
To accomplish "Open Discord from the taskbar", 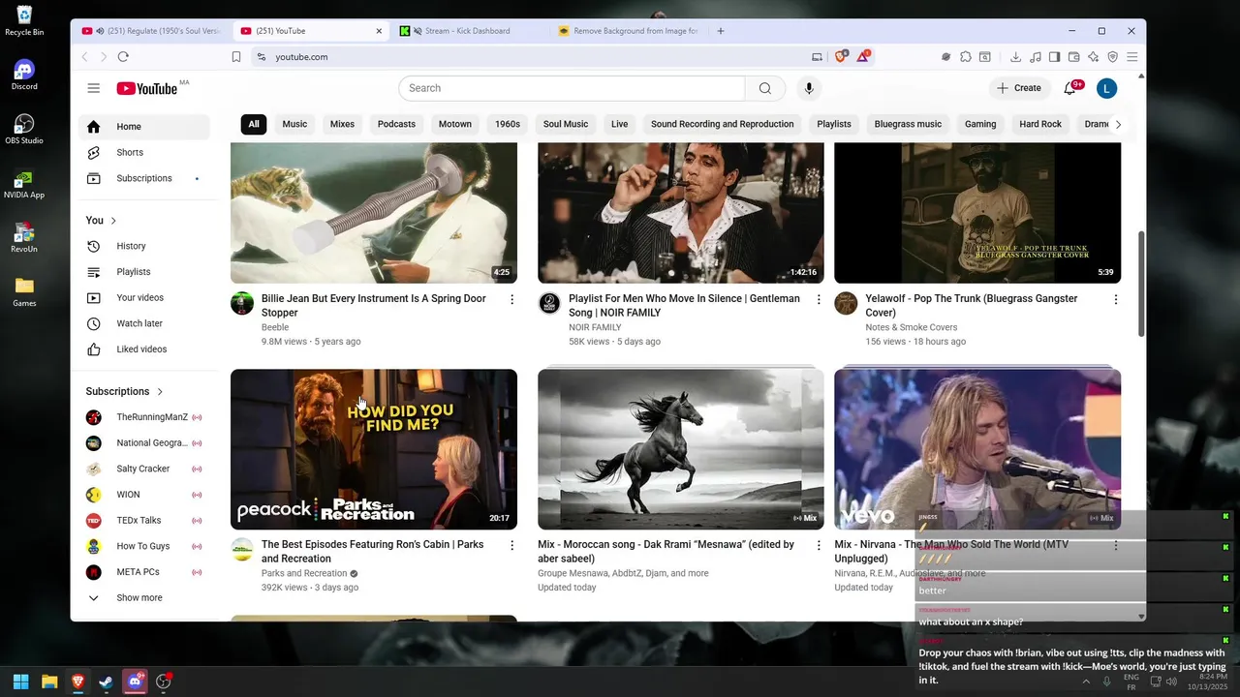I will 135,682.
